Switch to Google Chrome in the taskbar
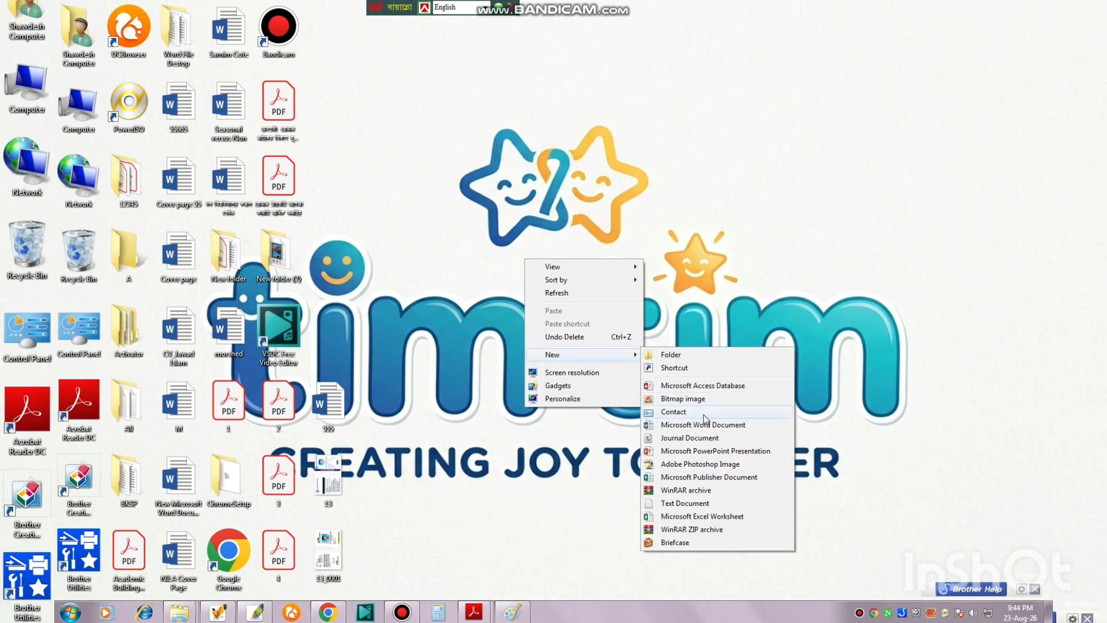 327,612
